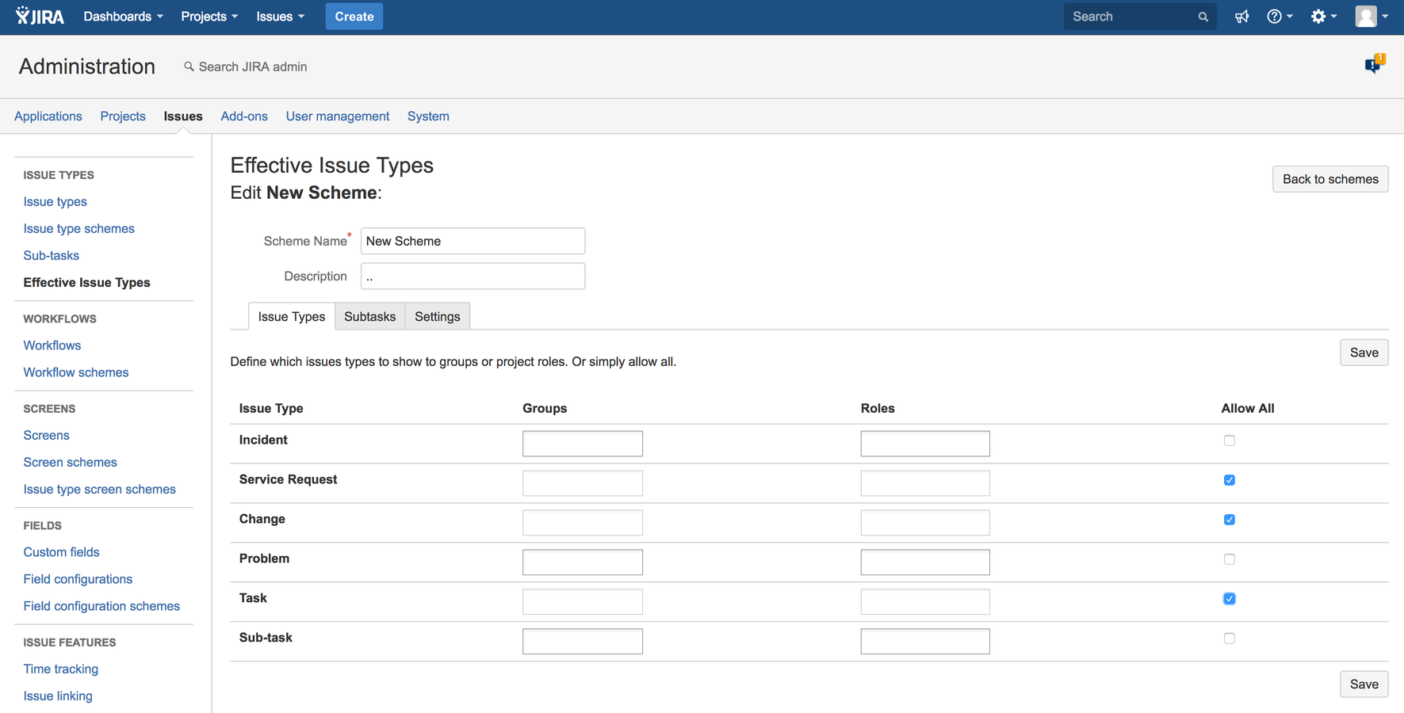Expand the Dashboards dropdown
This screenshot has height=713, width=1404.
coord(123,17)
